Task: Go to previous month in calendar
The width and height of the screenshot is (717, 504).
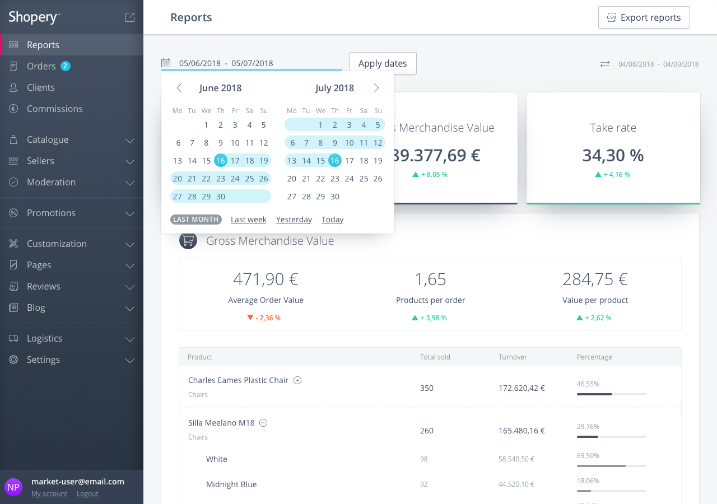Action: point(179,88)
